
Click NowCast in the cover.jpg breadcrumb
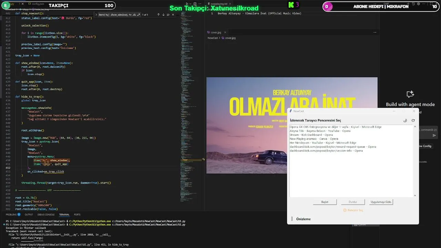[213, 38]
